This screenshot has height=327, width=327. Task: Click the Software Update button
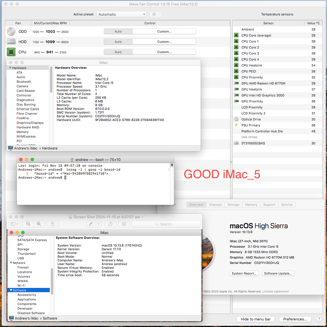278,273
